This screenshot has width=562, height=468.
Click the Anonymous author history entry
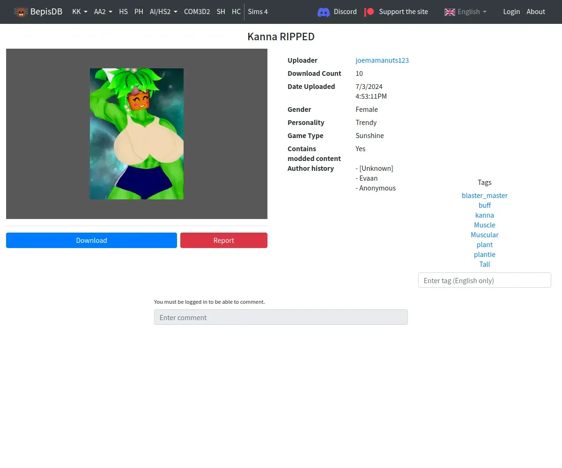click(376, 188)
